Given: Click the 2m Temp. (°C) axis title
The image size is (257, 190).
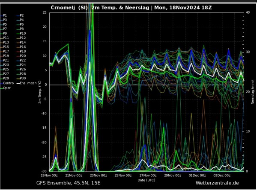Looking at the screenshot, I should pos(40,92).
